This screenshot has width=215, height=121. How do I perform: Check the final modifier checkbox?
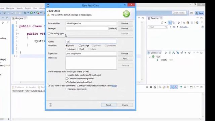[x=78, y=49]
